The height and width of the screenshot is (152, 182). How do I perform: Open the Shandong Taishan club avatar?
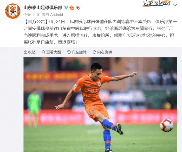(13, 11)
